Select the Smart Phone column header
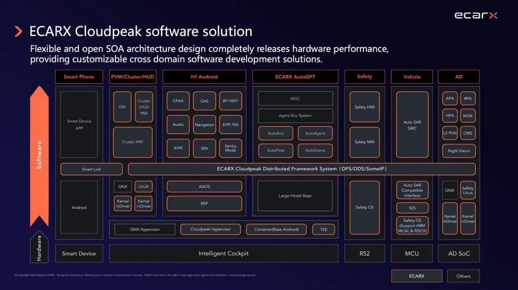The width and height of the screenshot is (518, 290). tap(79, 77)
